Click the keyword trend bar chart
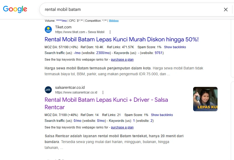234x160 pixels. coord(114,21)
